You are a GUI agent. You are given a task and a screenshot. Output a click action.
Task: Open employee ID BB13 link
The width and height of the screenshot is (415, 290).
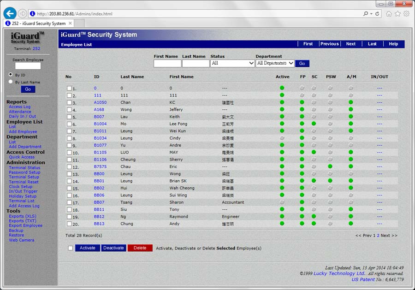(x=99, y=224)
